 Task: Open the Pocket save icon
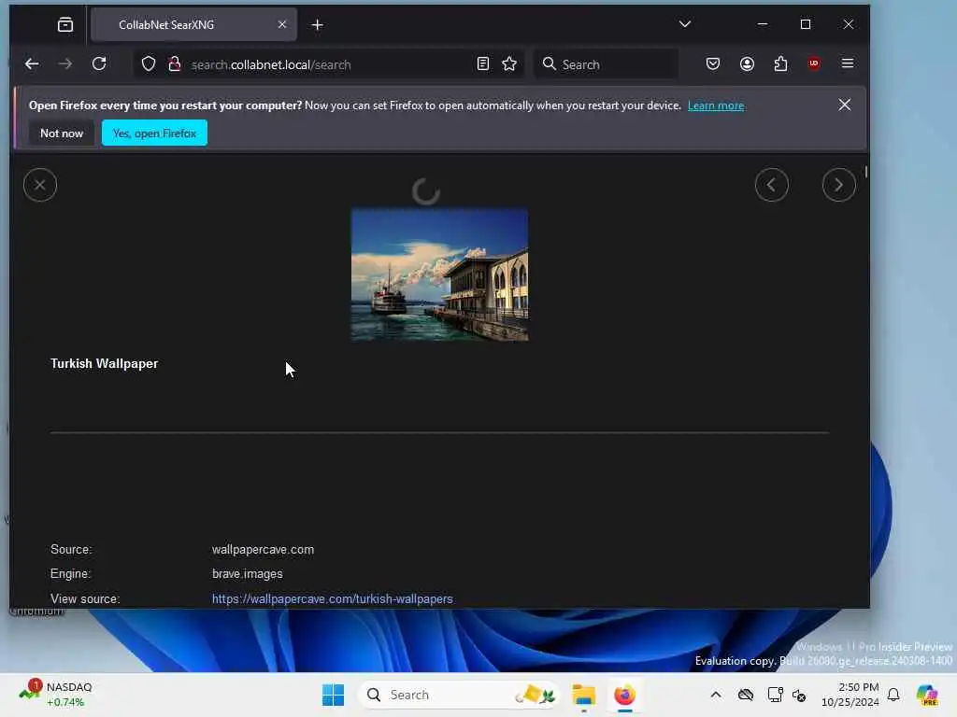[713, 63]
